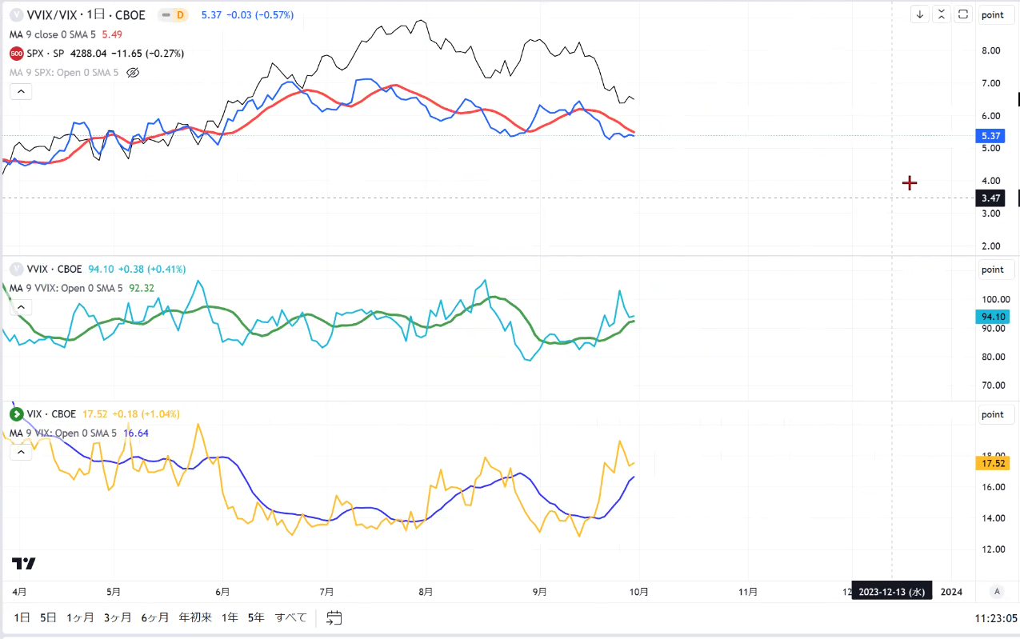Click the green VIX symbol icon
Image resolution: width=1020 pixels, height=639 pixels.
[x=16, y=414]
